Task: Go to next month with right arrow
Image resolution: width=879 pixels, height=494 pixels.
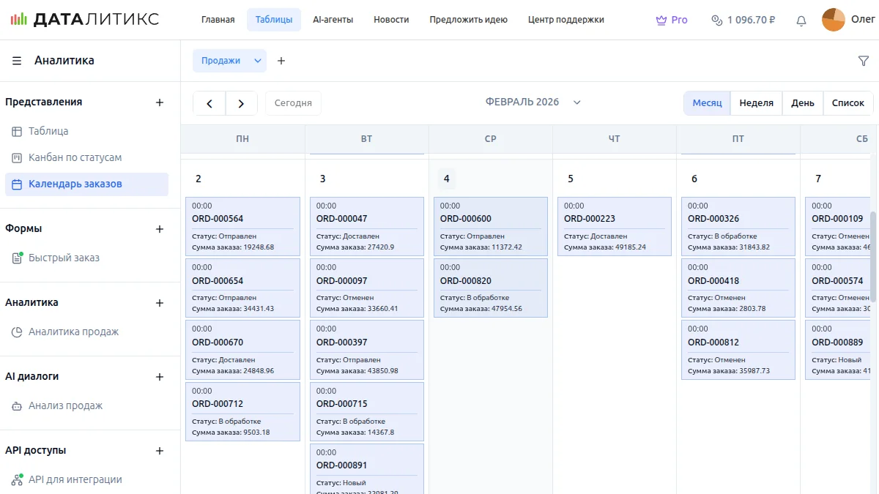Action: (241, 103)
